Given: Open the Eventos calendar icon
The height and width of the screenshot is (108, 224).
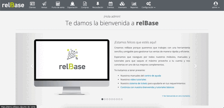Looking at the screenshot, I should pos(110,4).
